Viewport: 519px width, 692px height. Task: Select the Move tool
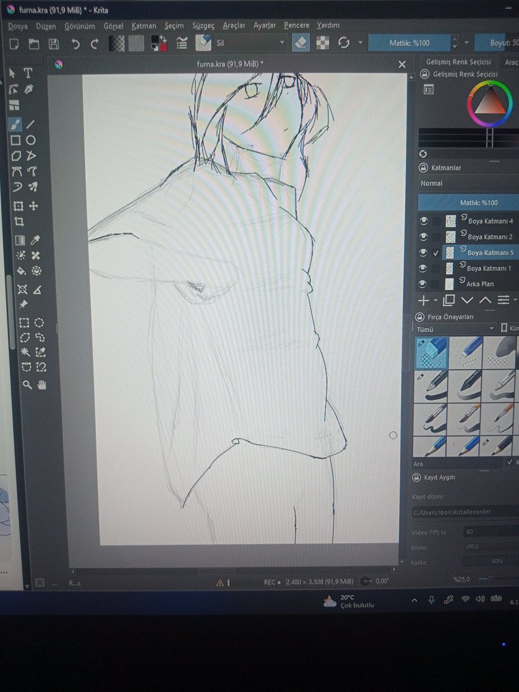(33, 206)
